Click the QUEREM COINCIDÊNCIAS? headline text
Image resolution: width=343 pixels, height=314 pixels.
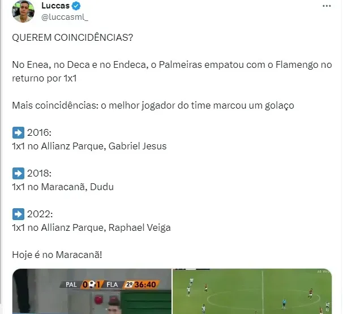tap(72, 37)
